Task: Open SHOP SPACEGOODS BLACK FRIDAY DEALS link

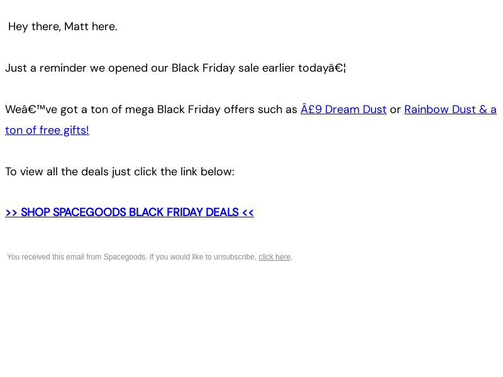Action: (x=130, y=212)
